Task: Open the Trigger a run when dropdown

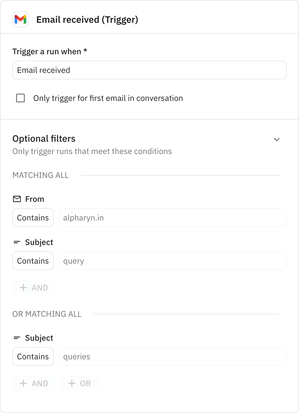Action: (149, 70)
